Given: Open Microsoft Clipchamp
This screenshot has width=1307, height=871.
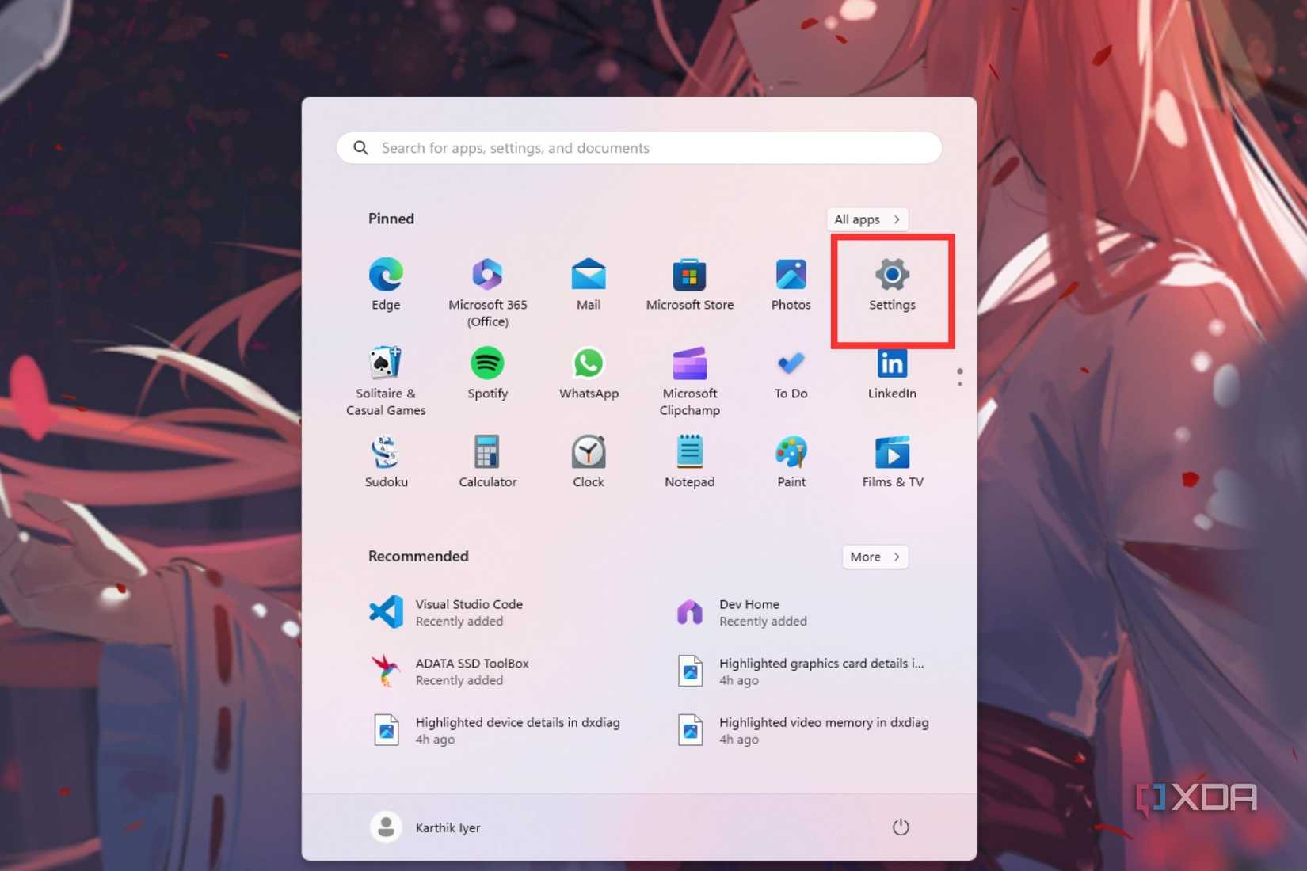Looking at the screenshot, I should [689, 374].
